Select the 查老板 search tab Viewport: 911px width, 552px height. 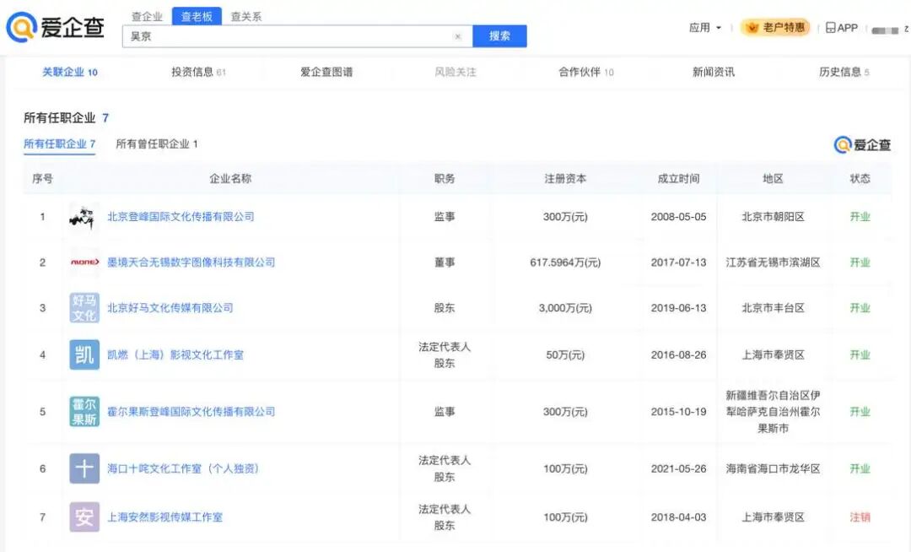(x=197, y=16)
